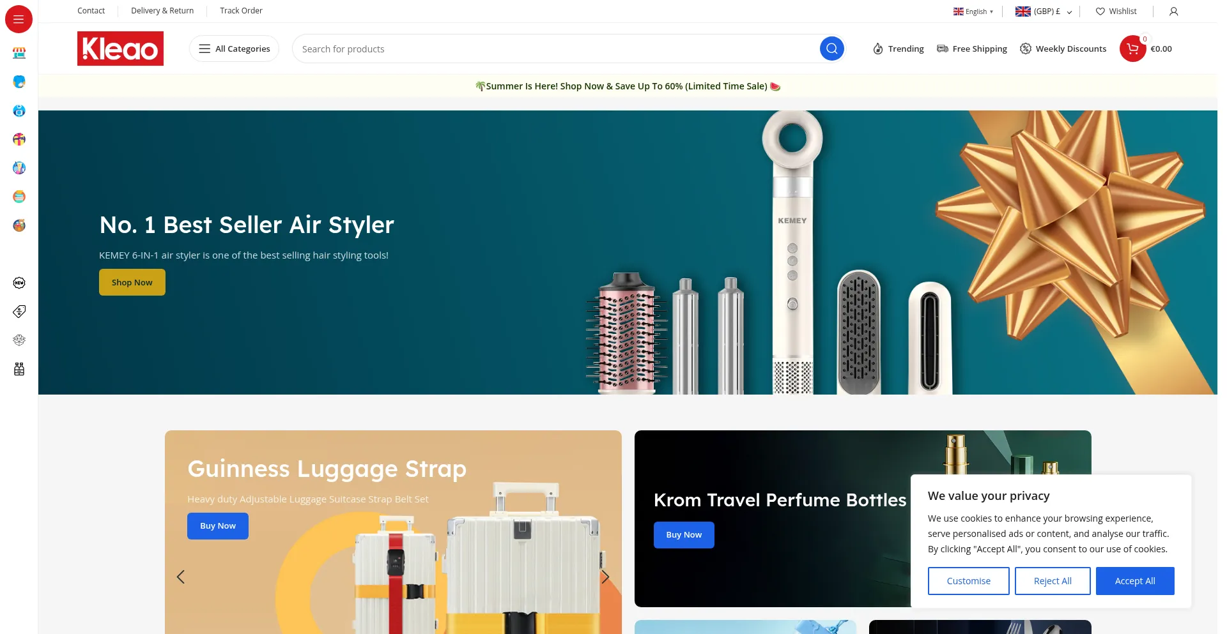Open the price tag deals icon
The image size is (1227, 634).
click(x=19, y=312)
